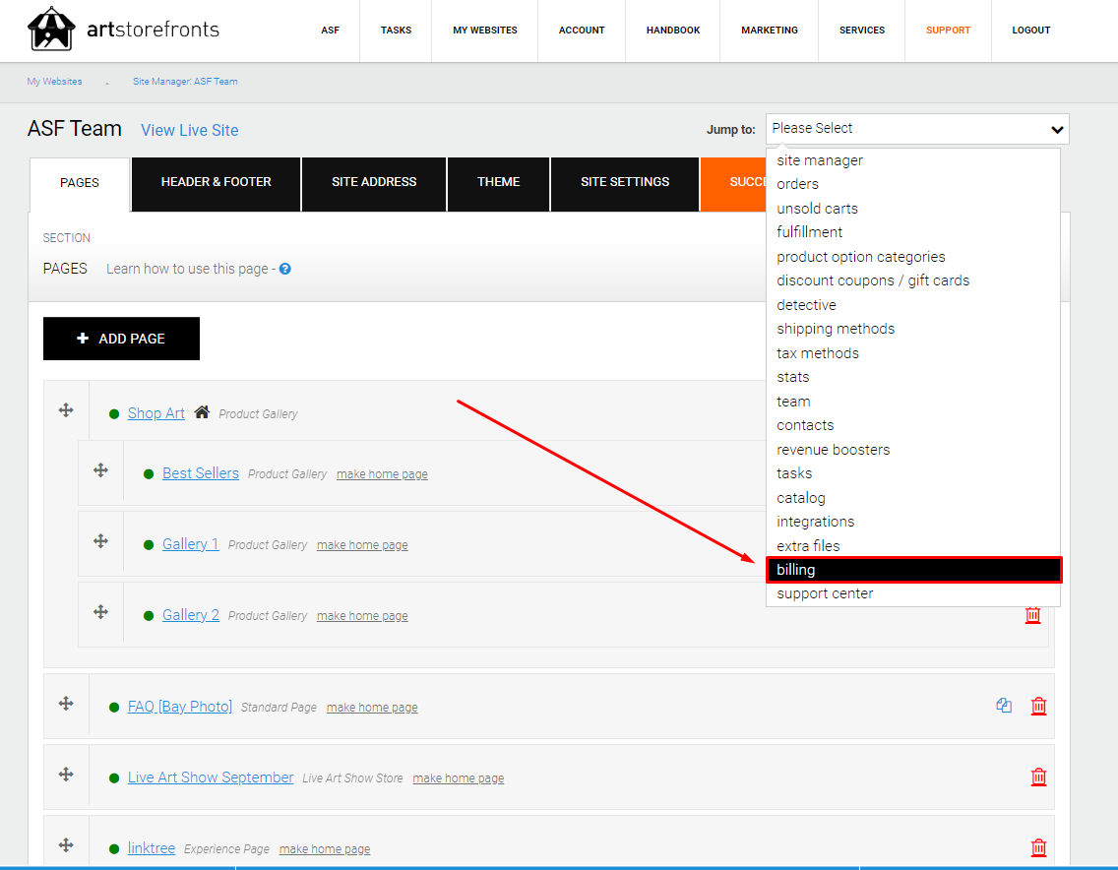
Task: Open the View Live Site link
Action: [x=189, y=130]
